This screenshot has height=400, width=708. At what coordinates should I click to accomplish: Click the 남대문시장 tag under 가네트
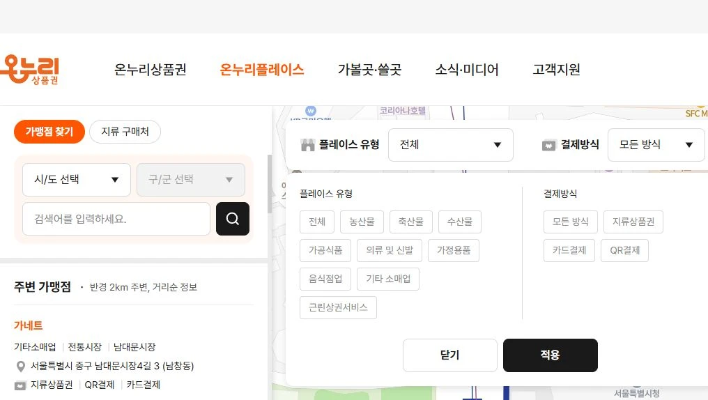point(134,347)
